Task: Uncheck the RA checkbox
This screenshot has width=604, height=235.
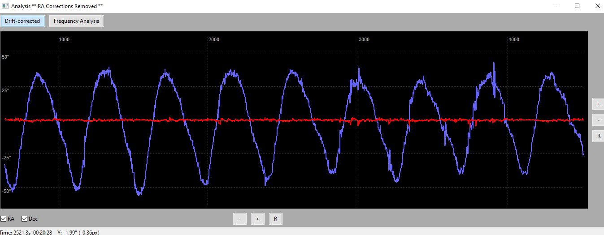Action: click(4, 219)
